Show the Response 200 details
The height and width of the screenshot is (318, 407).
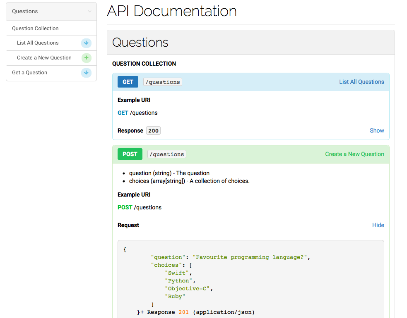[377, 131]
